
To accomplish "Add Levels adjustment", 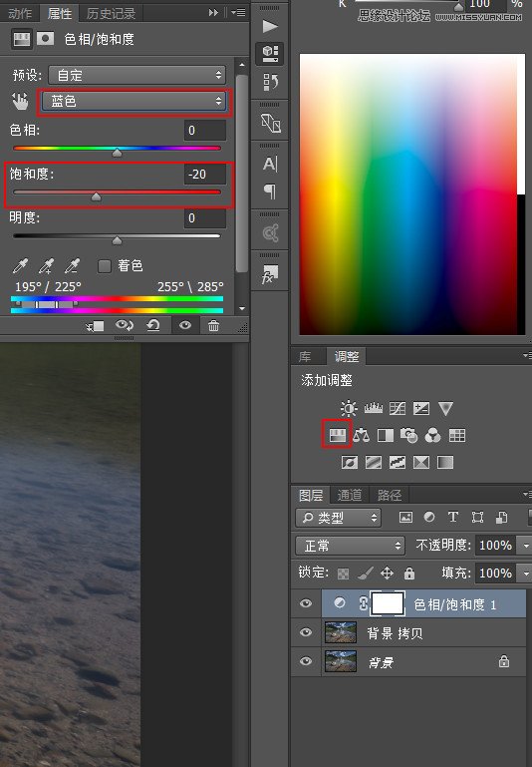I will pyautogui.click(x=374, y=408).
